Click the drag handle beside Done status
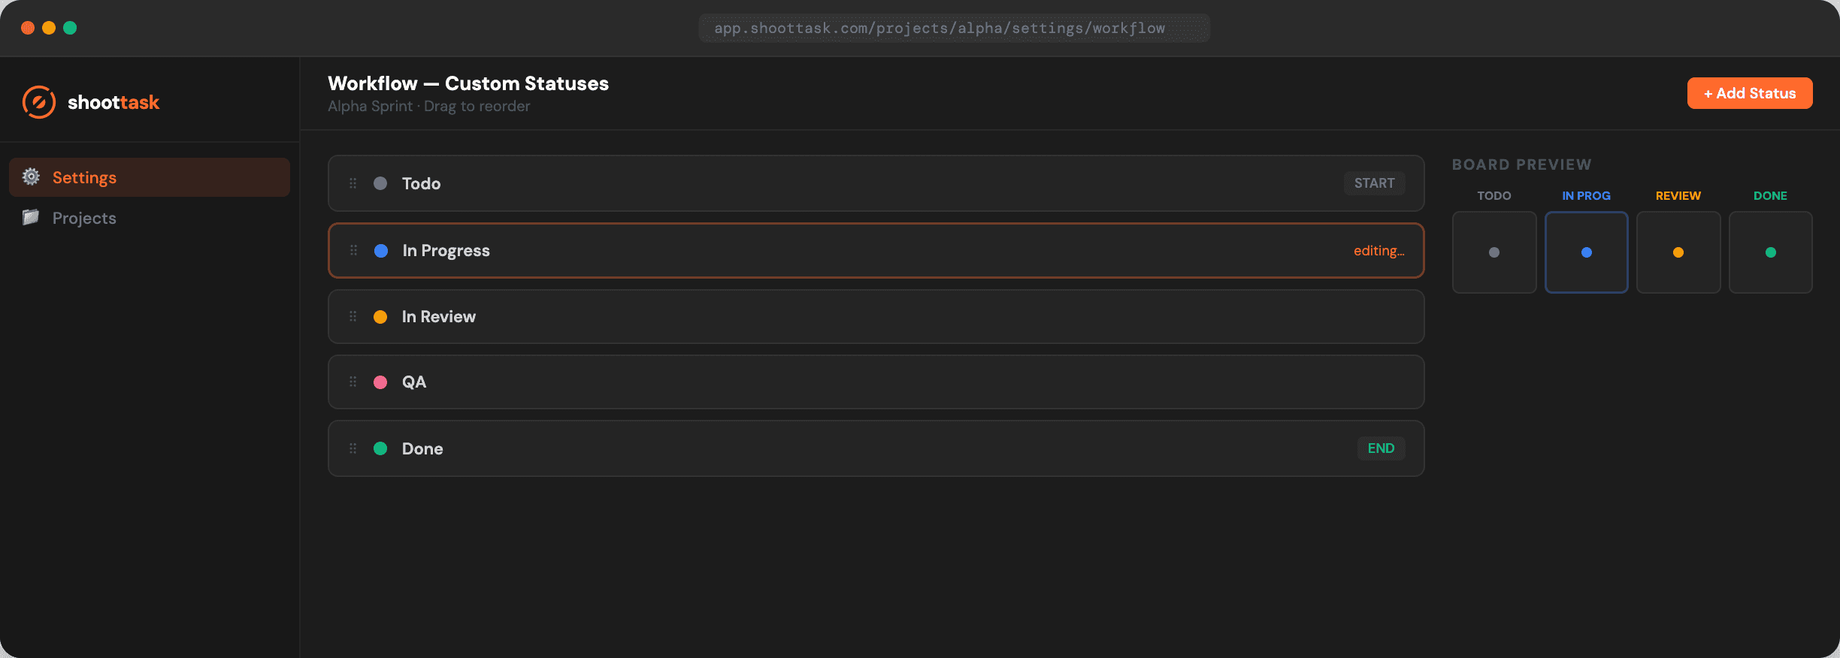Screen dimensions: 1840x658 click(353, 448)
